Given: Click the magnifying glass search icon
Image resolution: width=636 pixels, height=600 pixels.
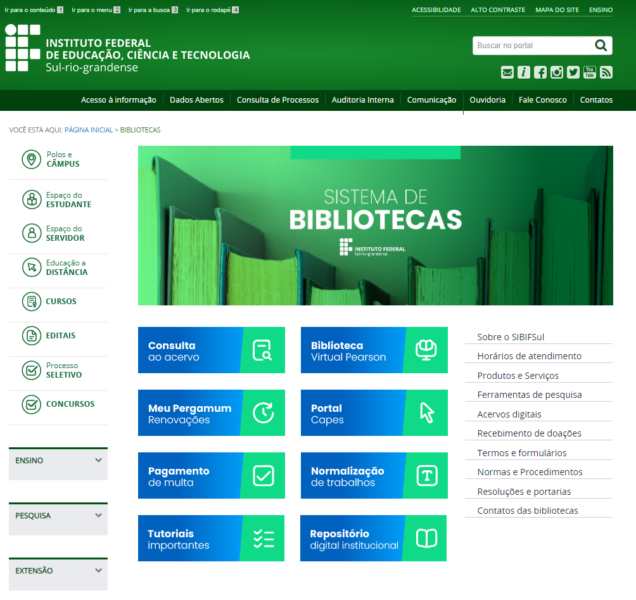Looking at the screenshot, I should [600, 46].
